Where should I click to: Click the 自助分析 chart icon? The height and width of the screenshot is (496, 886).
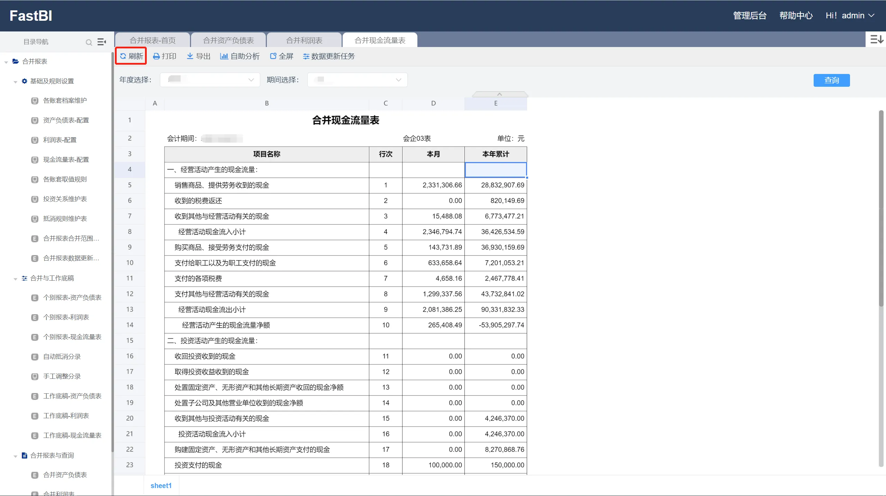click(224, 56)
